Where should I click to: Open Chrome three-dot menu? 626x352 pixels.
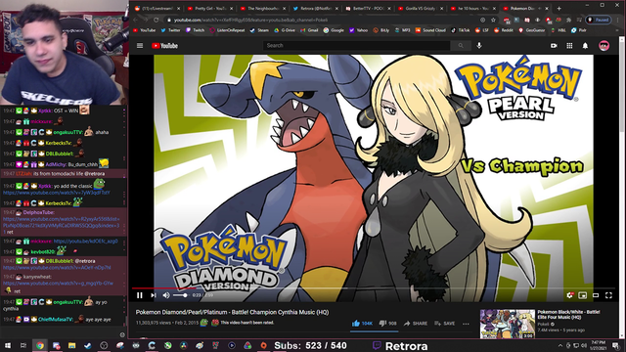(618, 20)
